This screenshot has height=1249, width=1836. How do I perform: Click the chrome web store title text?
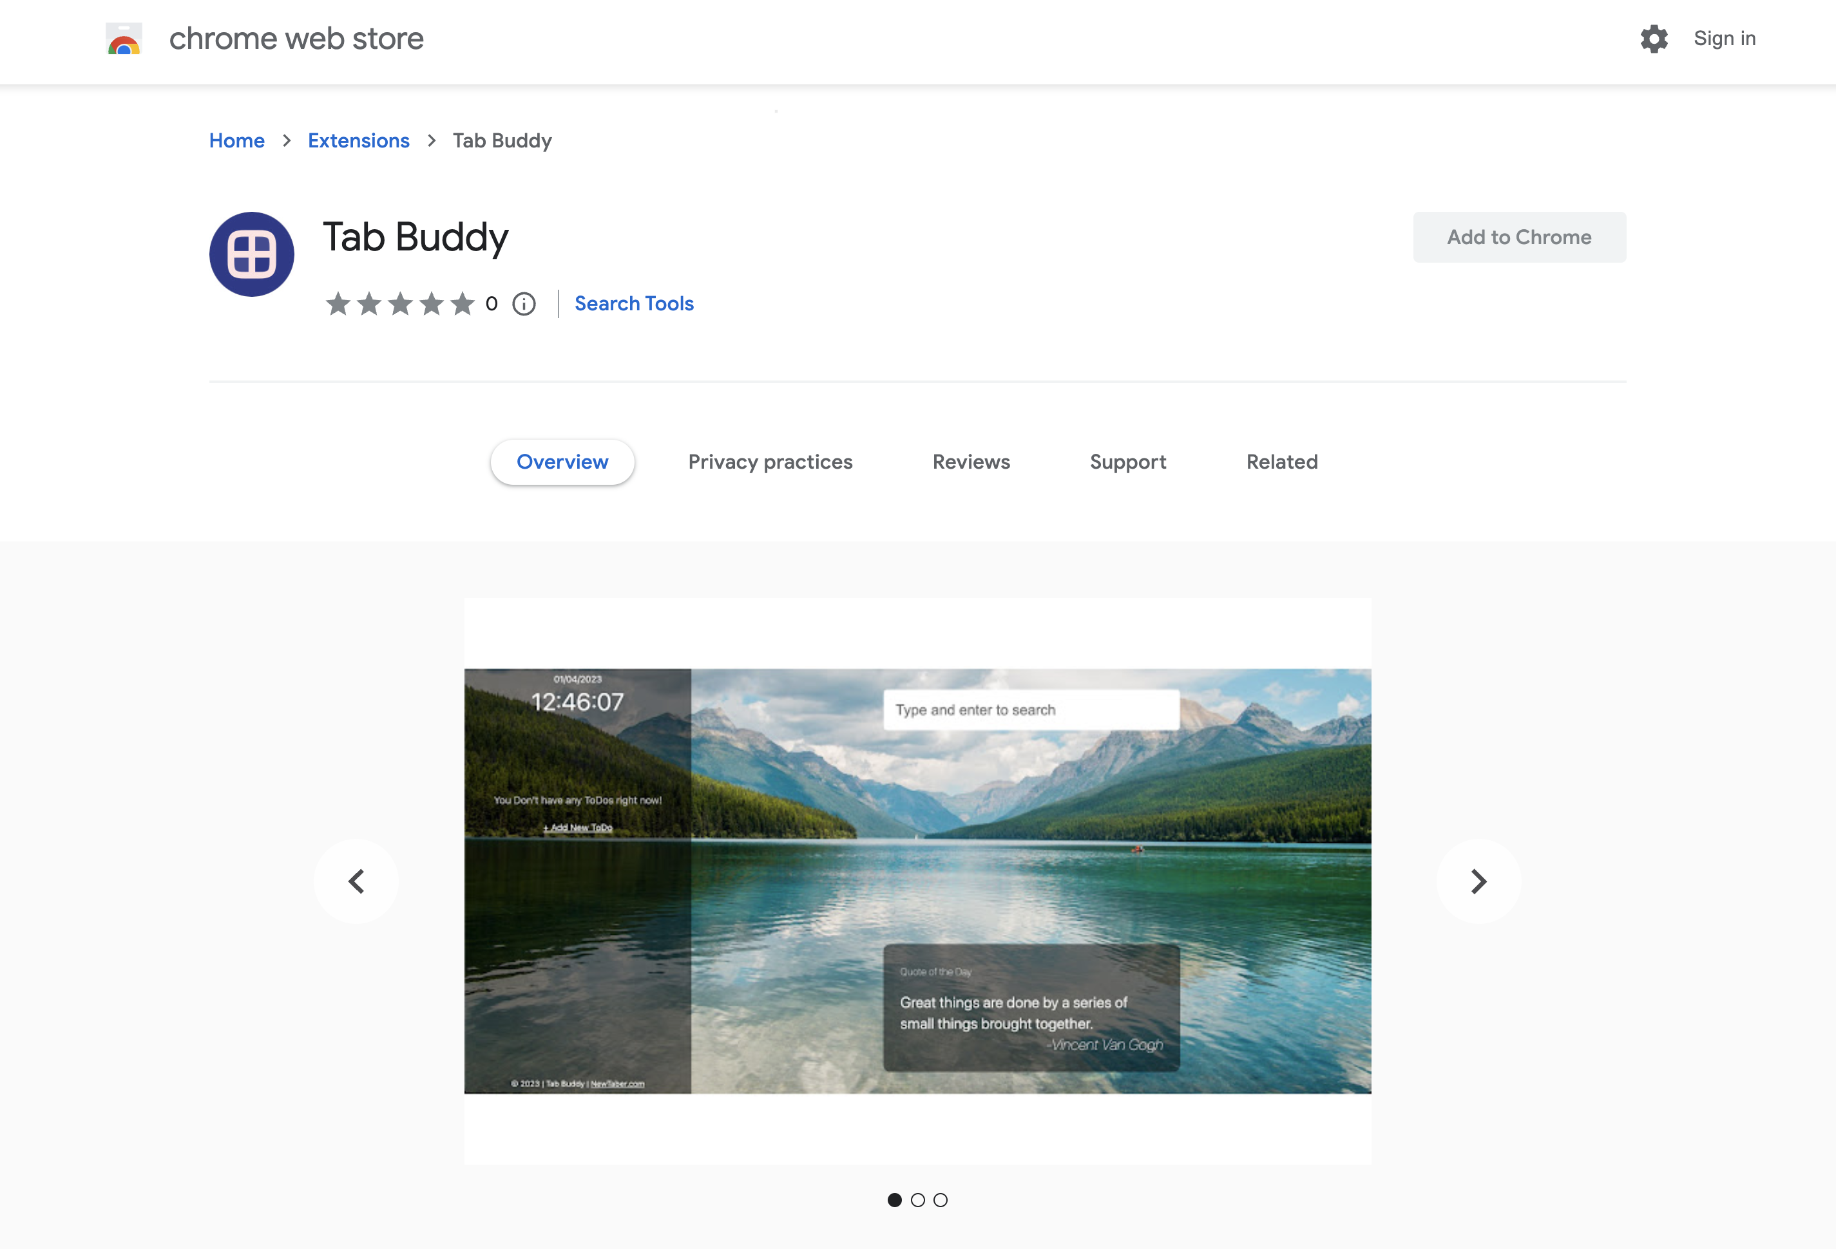[x=296, y=39]
